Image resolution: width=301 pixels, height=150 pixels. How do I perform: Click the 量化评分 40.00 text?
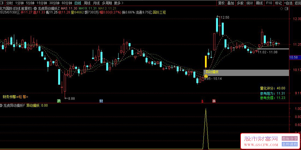tap(273, 88)
